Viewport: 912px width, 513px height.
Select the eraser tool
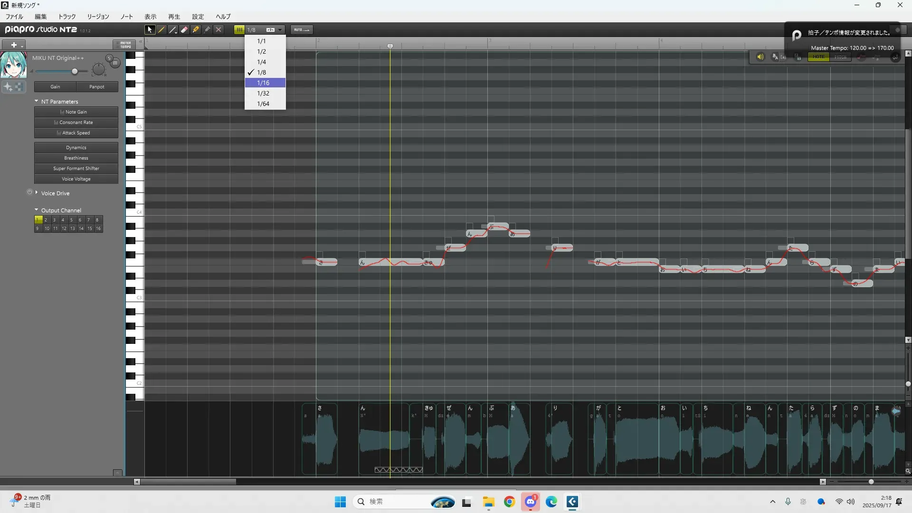coord(184,29)
